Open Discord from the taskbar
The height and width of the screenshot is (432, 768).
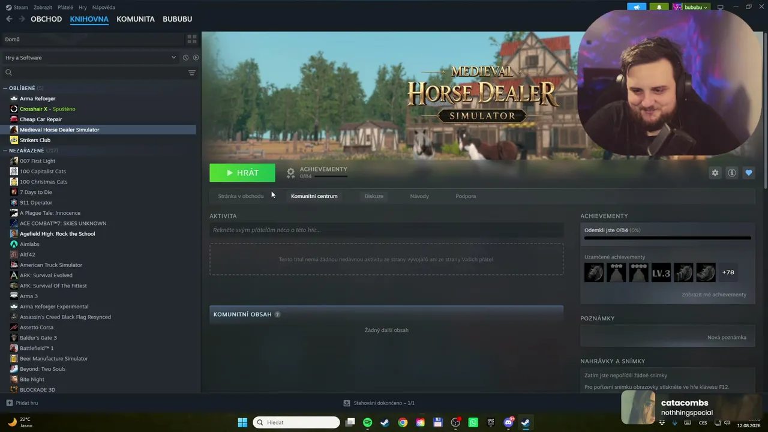coord(509,422)
